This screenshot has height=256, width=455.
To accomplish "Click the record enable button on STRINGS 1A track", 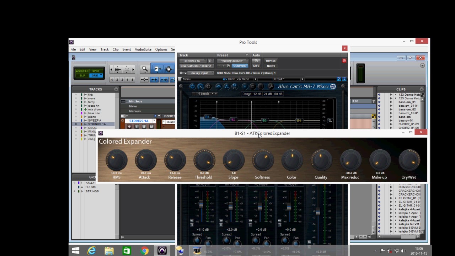I will (x=129, y=127).
